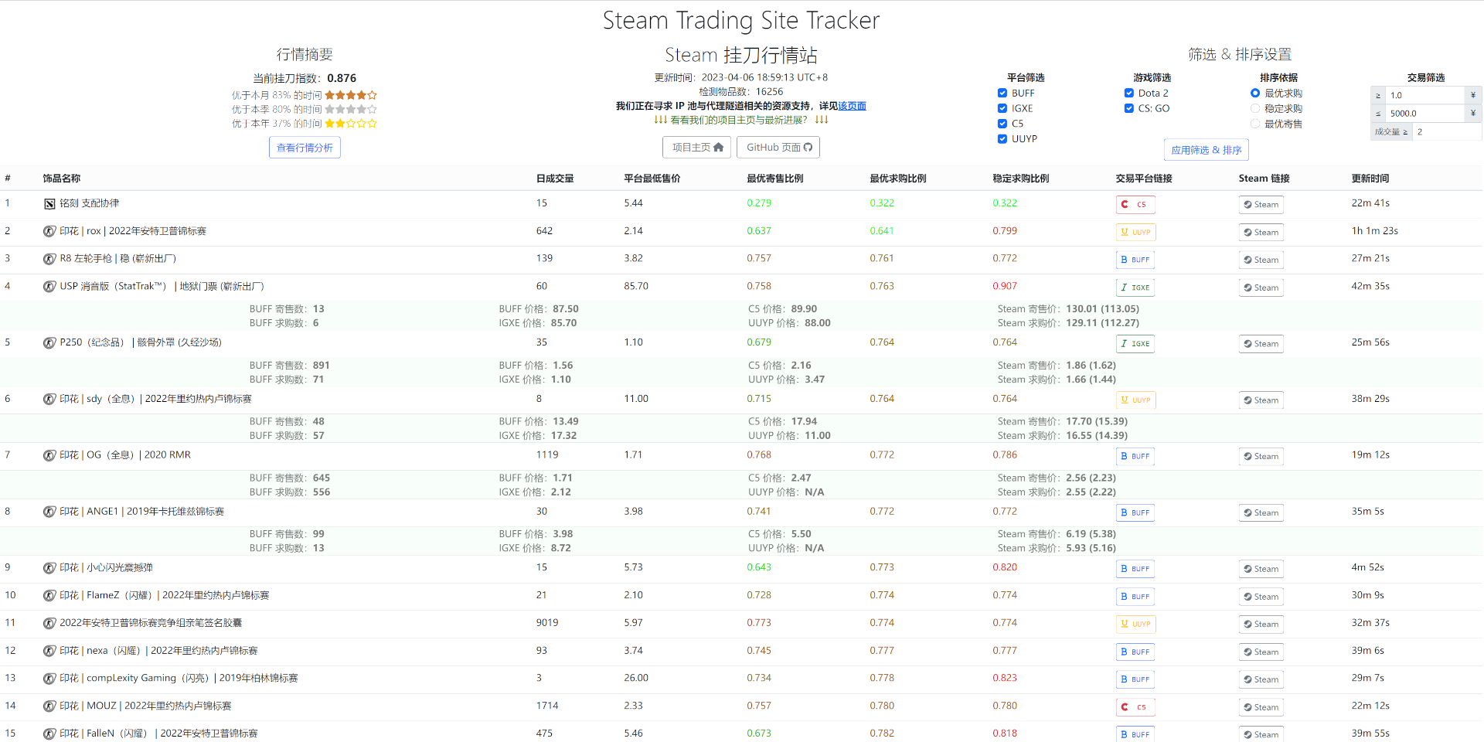
Task: Edit the minimum price field showing 1.0
Action: (x=1424, y=95)
